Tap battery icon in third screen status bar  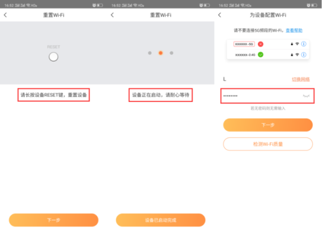tap(314, 5)
